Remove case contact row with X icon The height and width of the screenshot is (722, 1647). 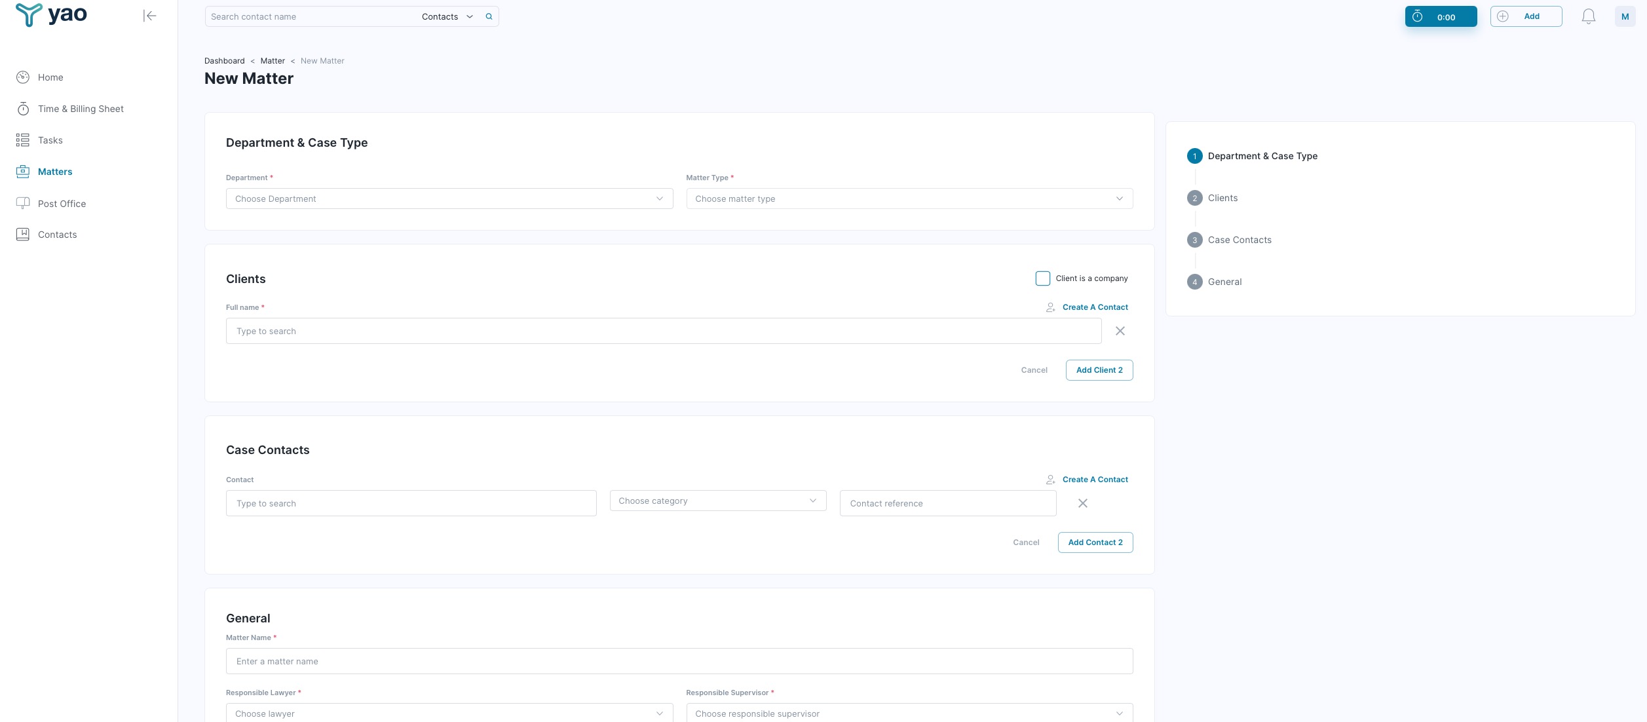click(1083, 503)
